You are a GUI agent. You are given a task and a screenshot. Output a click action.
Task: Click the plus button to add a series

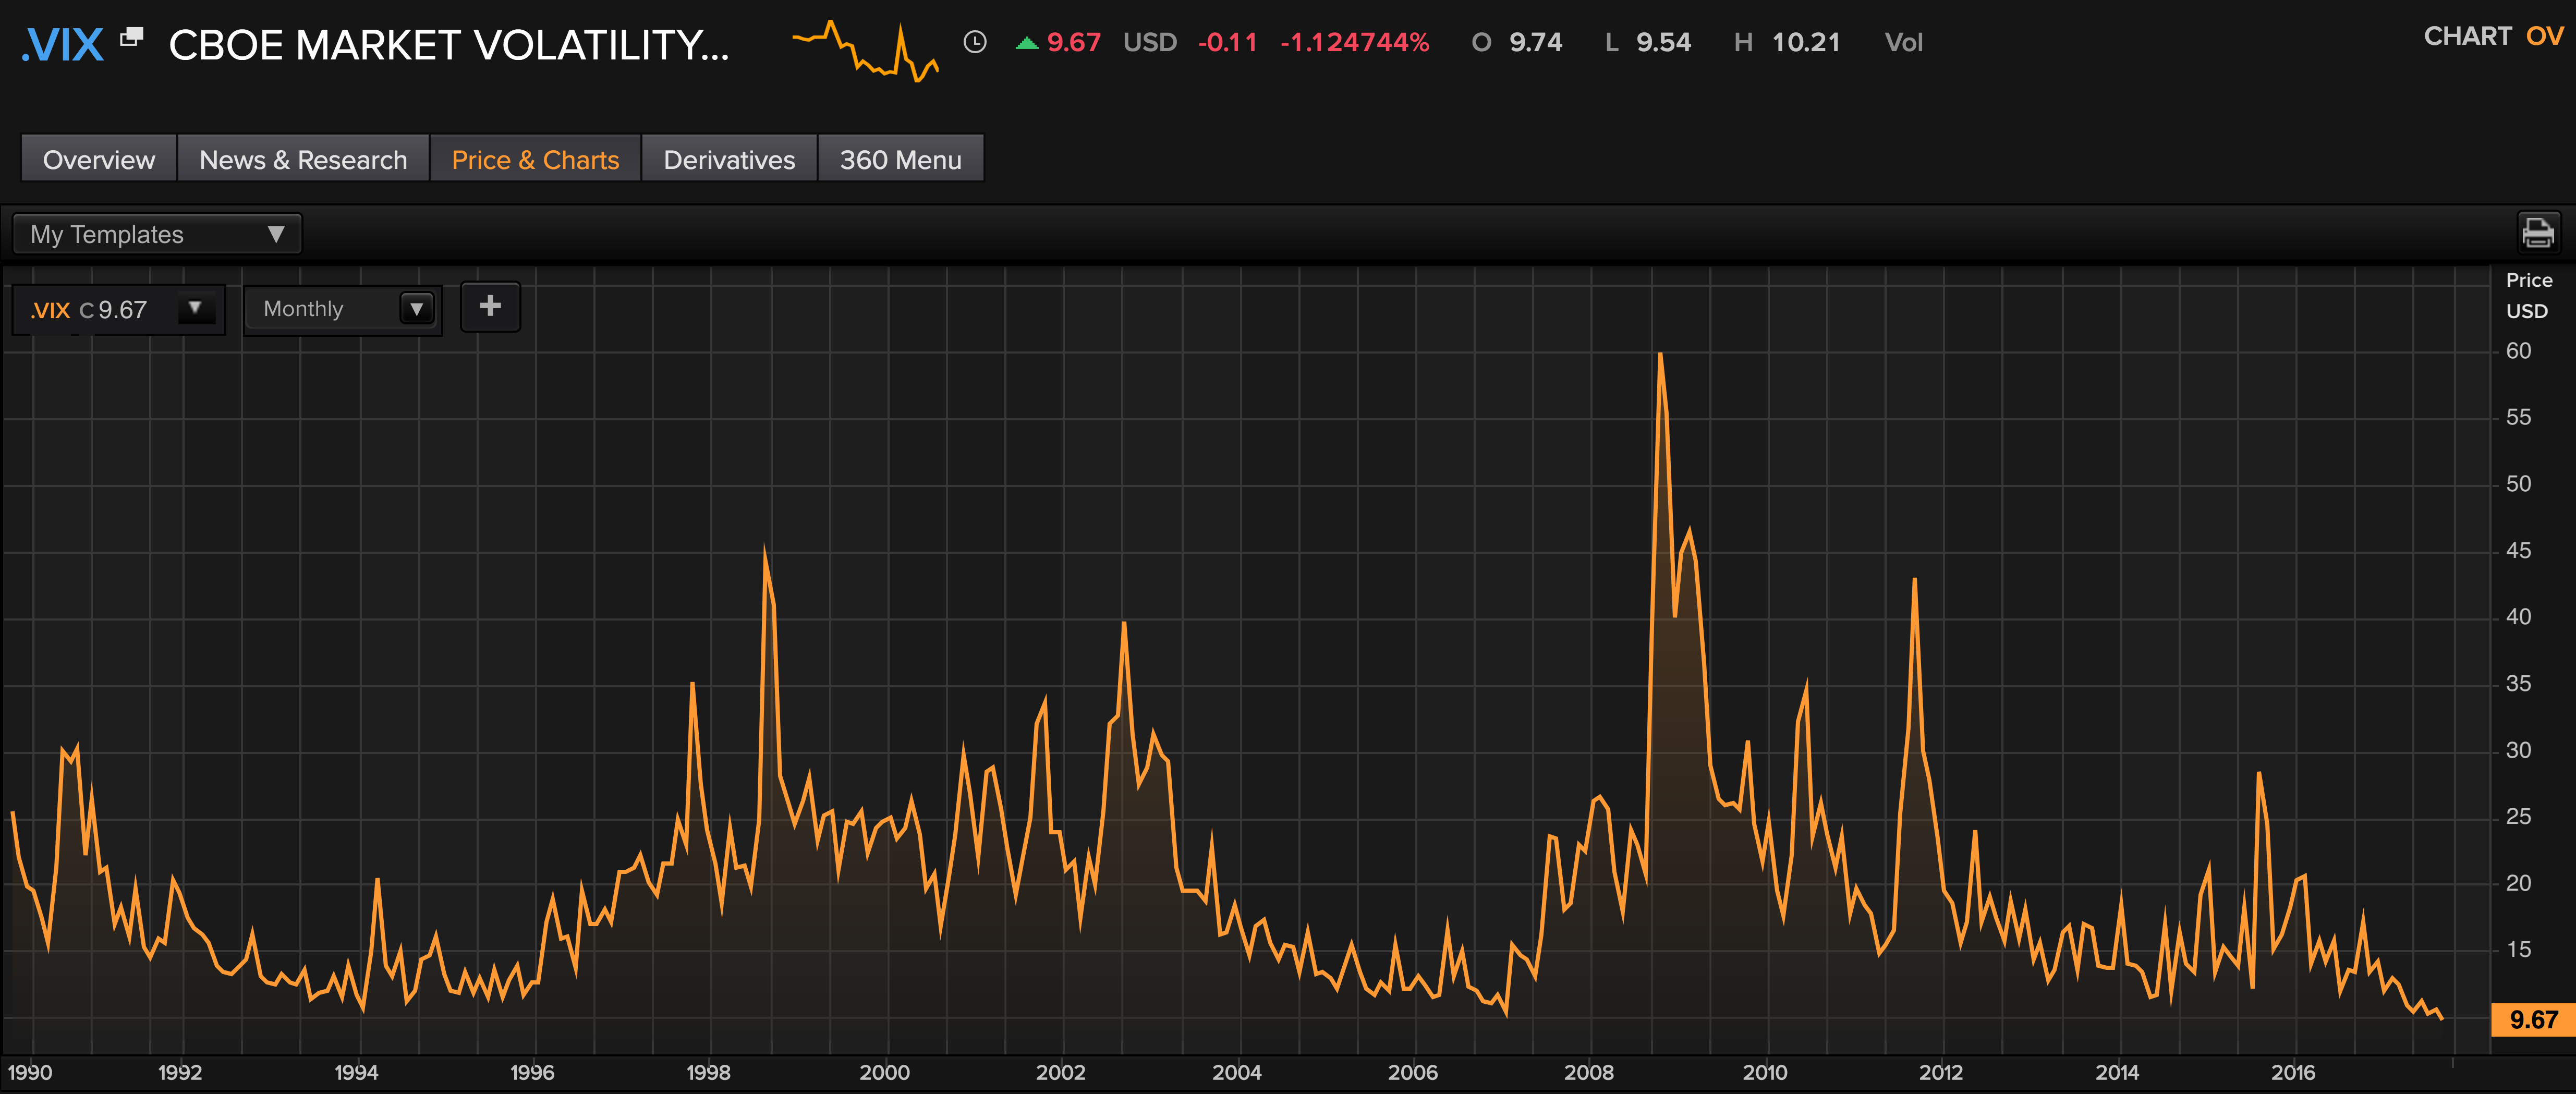[490, 306]
